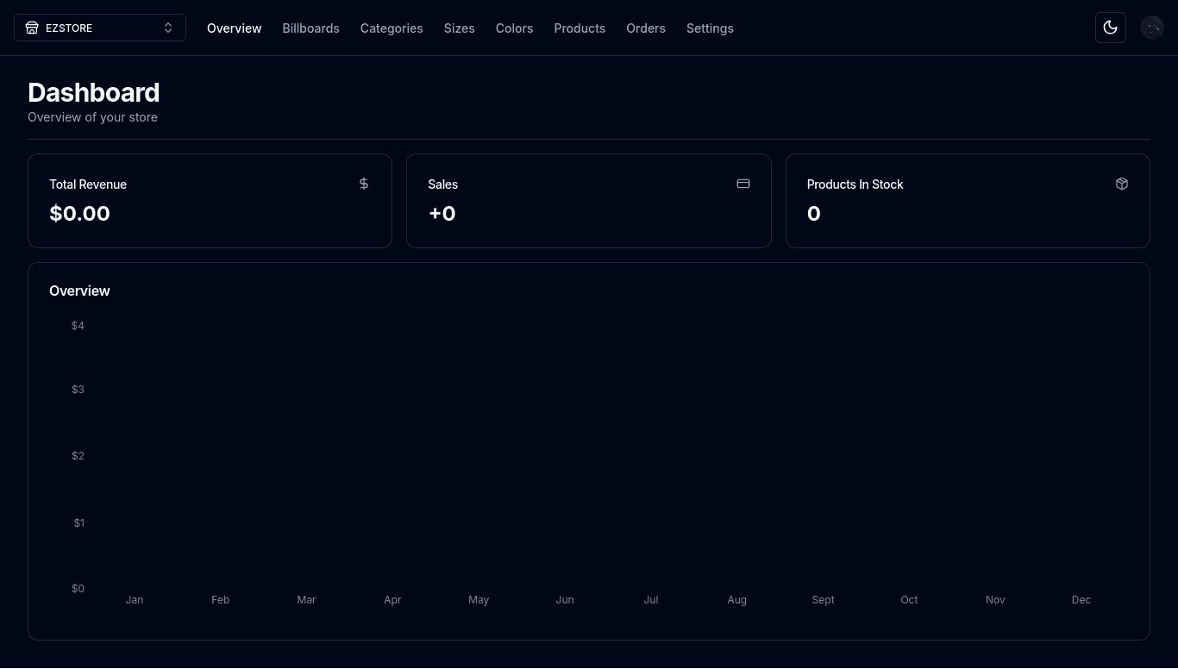Click the Sizes menu entry
Image resolution: width=1178 pixels, height=669 pixels.
(459, 28)
